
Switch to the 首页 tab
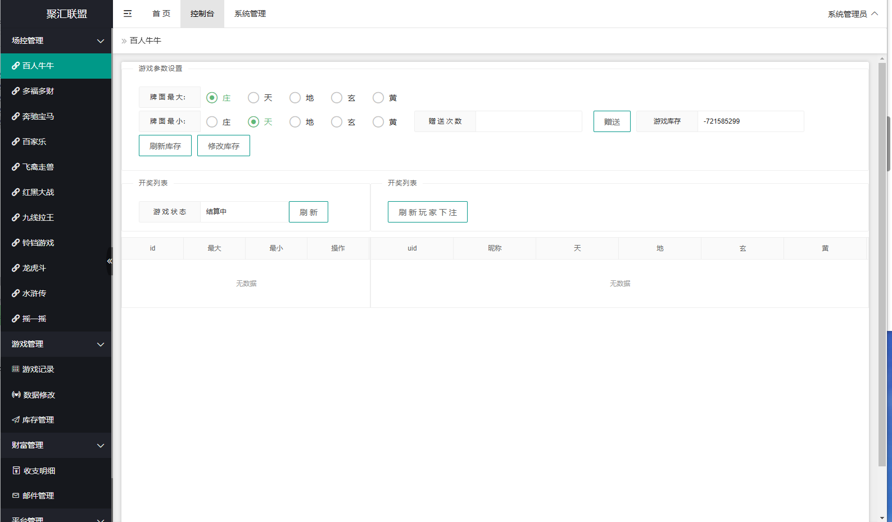161,13
